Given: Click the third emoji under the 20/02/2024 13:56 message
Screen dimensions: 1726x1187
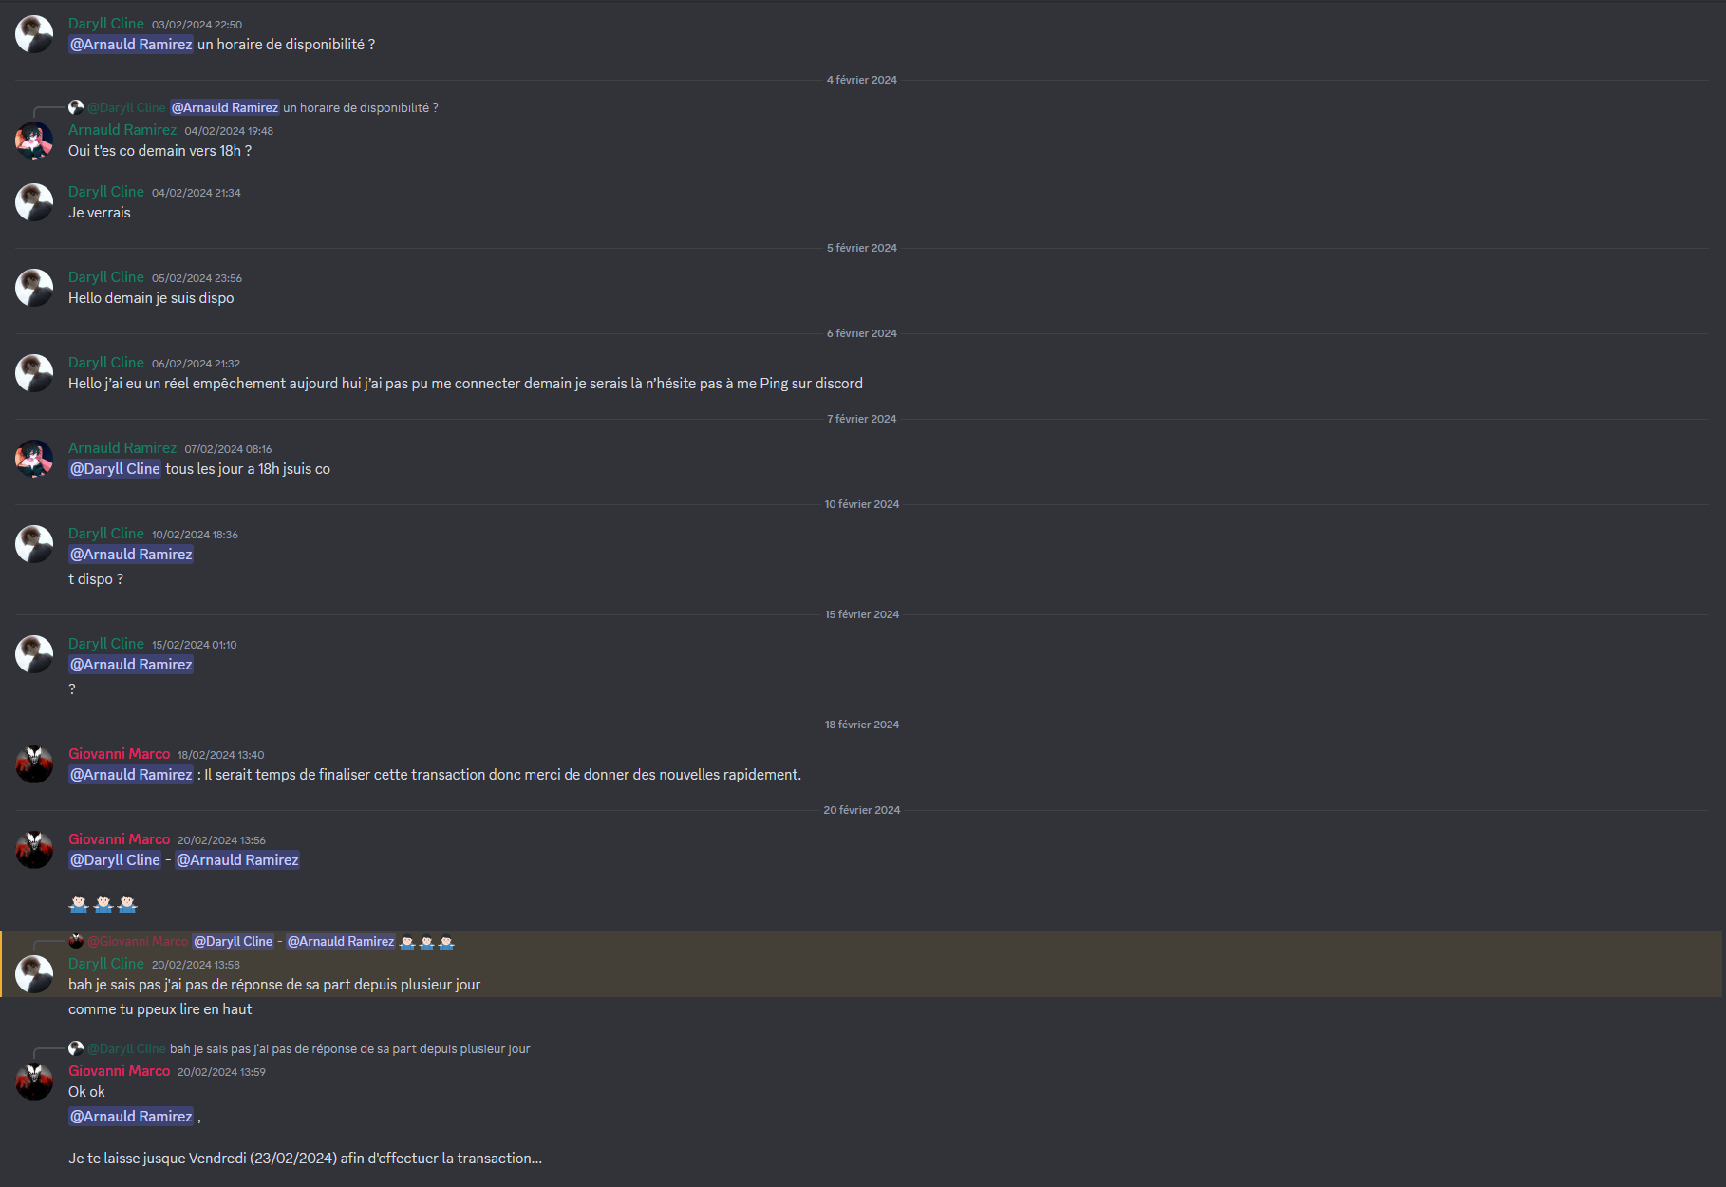Looking at the screenshot, I should point(128,904).
